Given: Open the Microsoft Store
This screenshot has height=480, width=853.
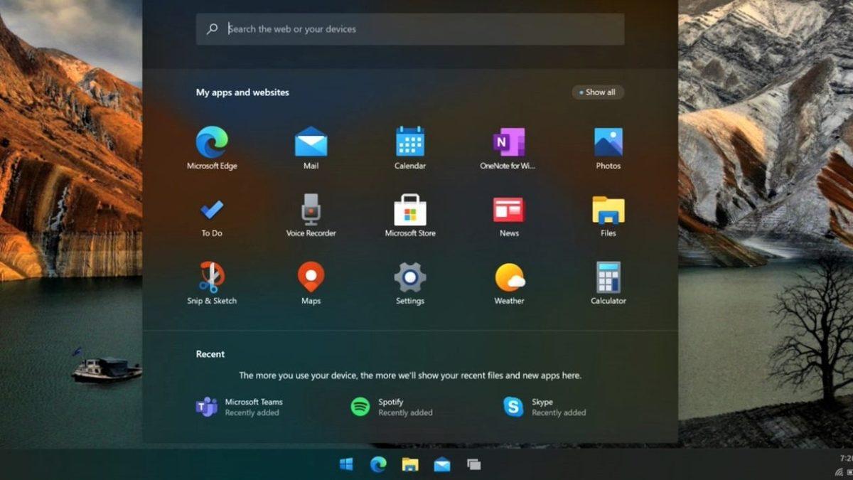Looking at the screenshot, I should [409, 210].
